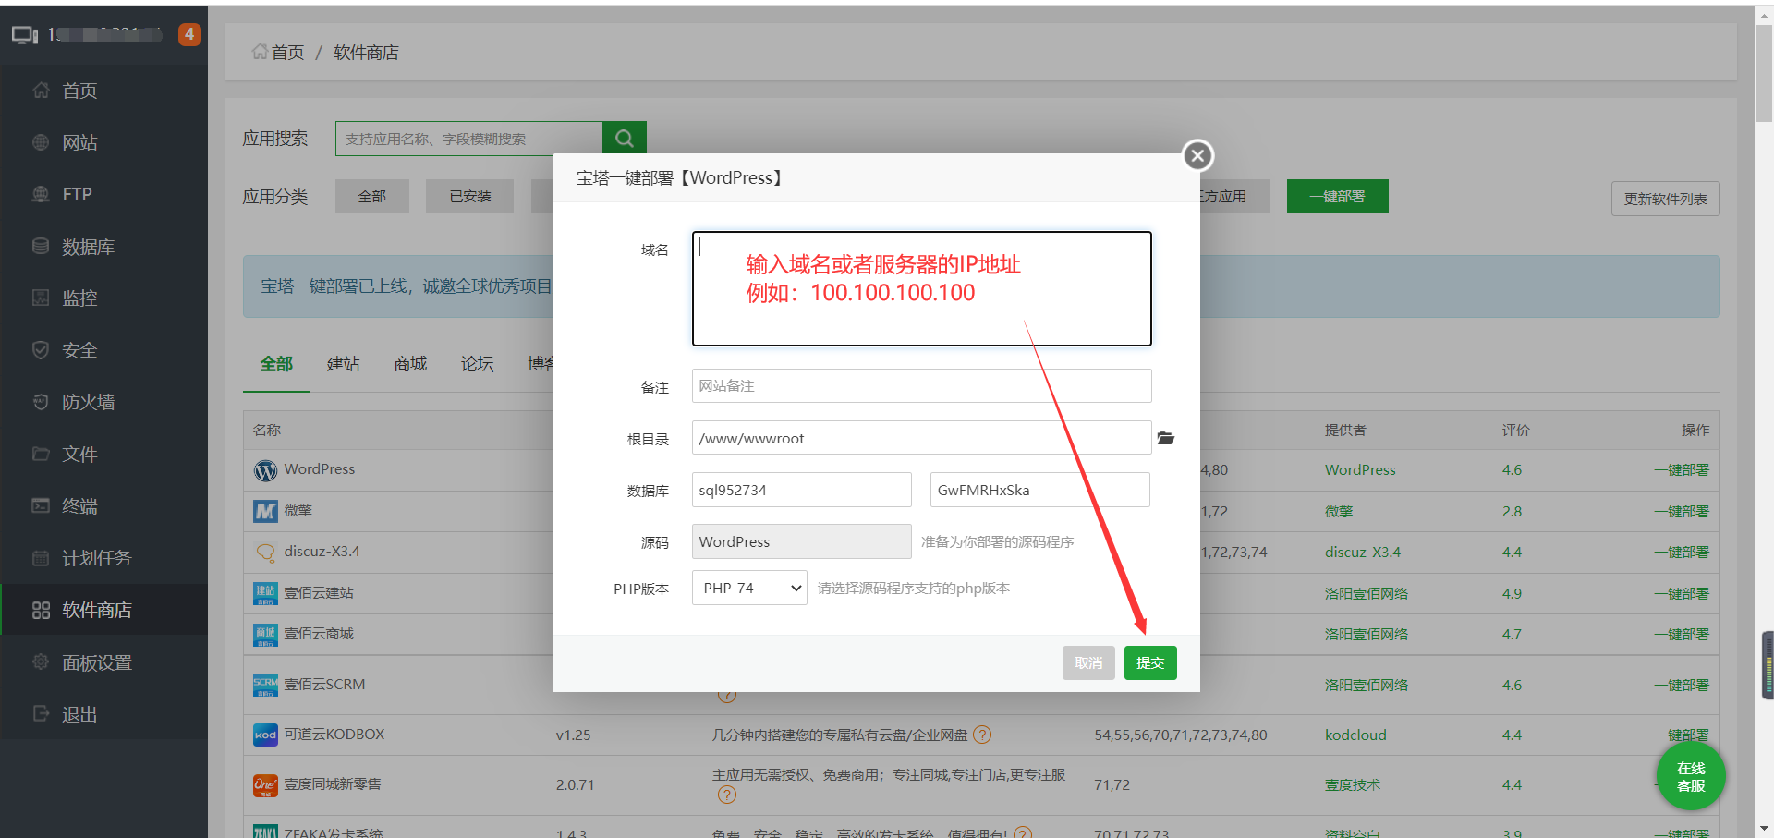The height and width of the screenshot is (838, 1774).
Task: Click the 提供者 column header
Action: coord(1345,430)
